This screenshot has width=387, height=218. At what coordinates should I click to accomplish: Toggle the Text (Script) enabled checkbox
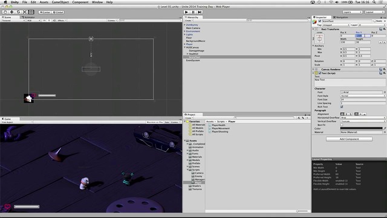click(x=320, y=73)
